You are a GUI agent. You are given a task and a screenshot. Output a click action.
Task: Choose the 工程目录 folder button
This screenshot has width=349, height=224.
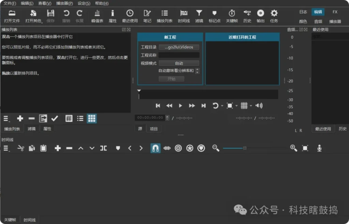pyautogui.click(x=179, y=47)
